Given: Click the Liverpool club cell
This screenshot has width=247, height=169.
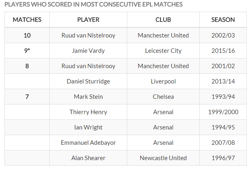Looking at the screenshot, I should tap(163, 81).
